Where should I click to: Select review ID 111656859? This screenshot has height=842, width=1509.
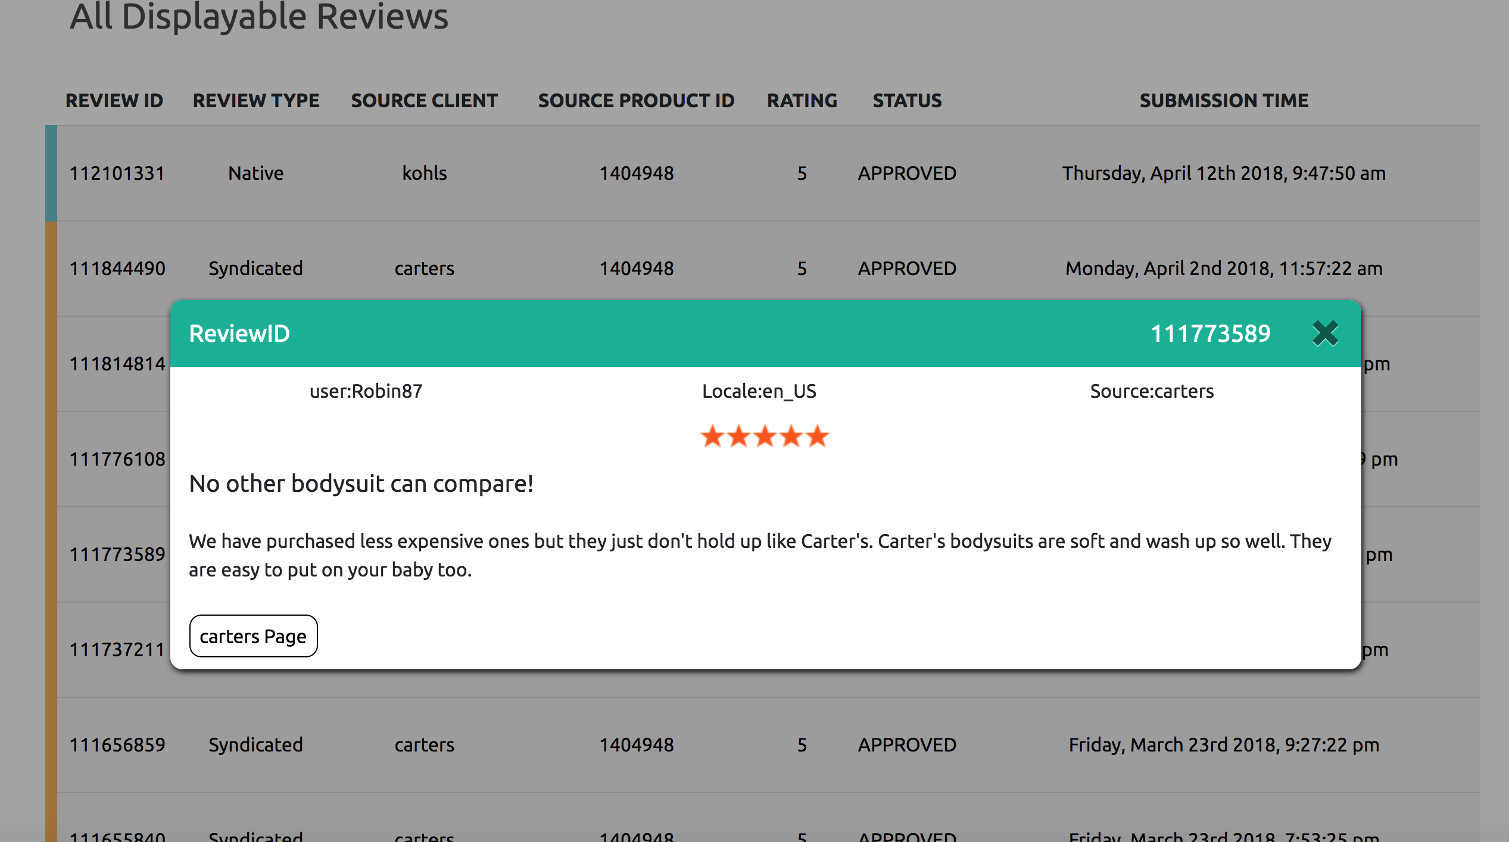pyautogui.click(x=117, y=745)
